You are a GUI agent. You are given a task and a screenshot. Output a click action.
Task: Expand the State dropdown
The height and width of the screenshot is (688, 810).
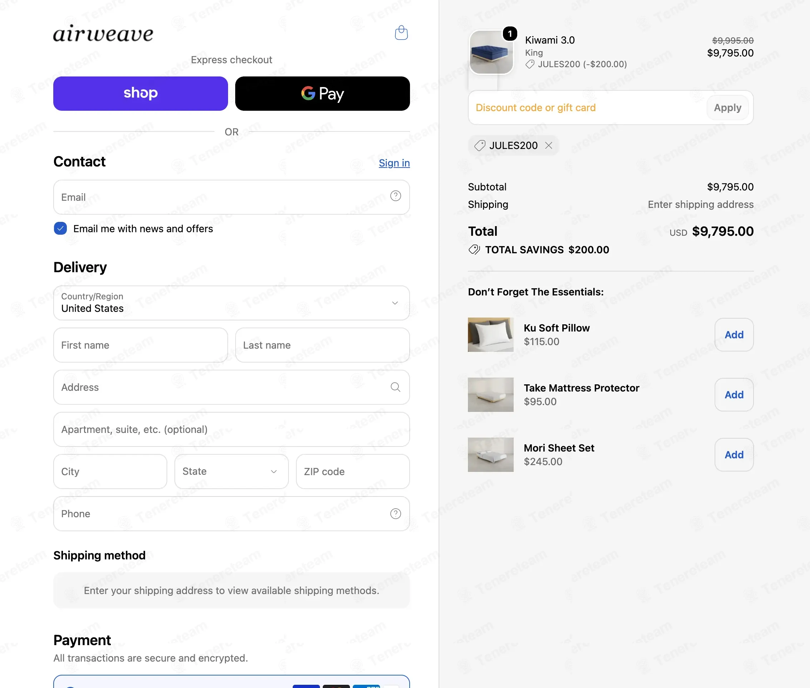click(x=232, y=472)
